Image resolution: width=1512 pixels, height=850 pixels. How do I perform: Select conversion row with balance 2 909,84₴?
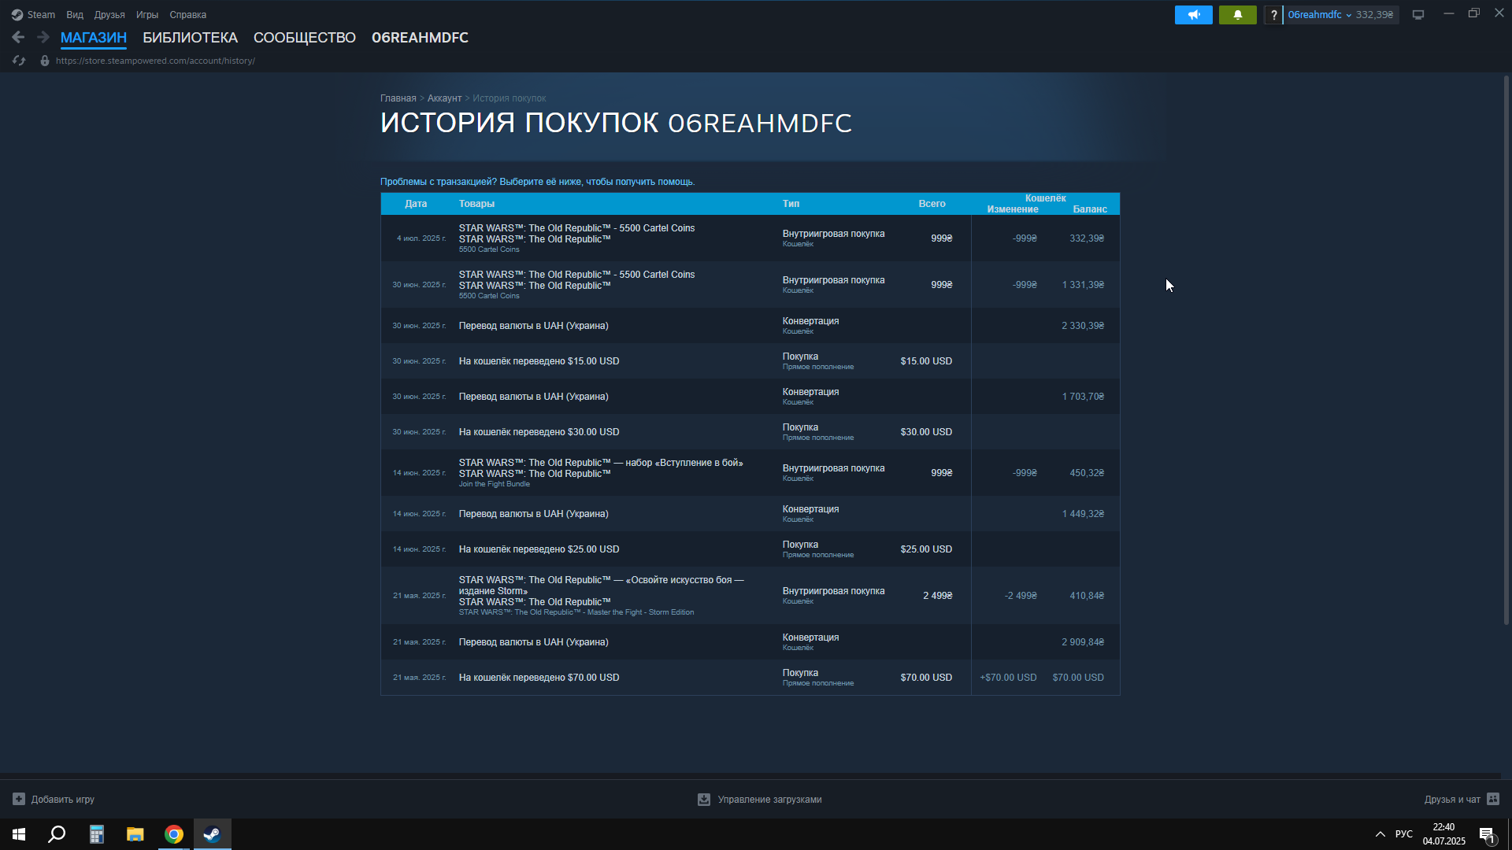tap(750, 641)
